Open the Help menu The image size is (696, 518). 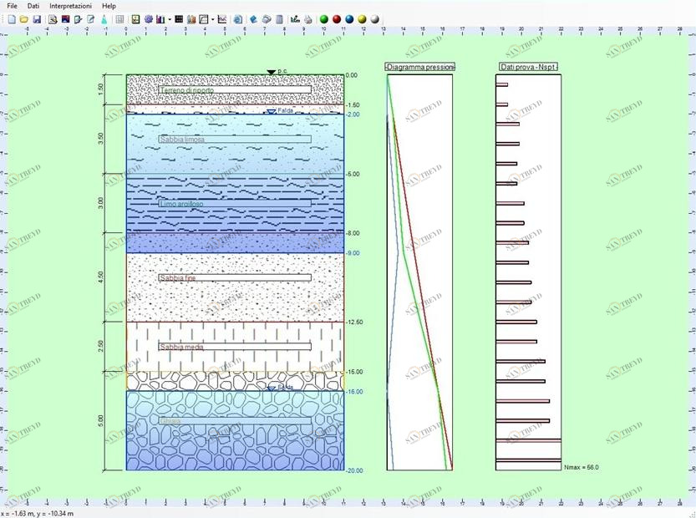[x=109, y=6]
